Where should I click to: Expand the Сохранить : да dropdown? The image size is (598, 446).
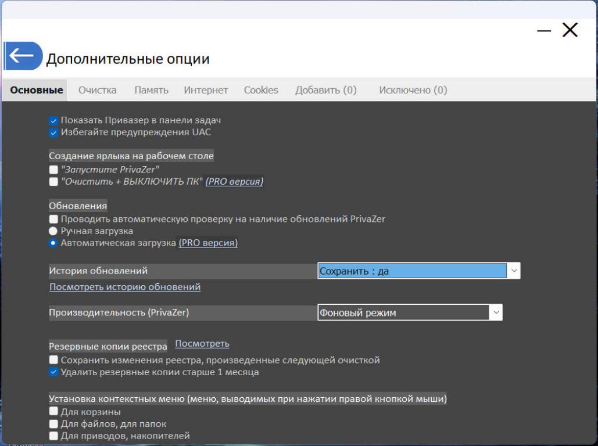pos(514,271)
